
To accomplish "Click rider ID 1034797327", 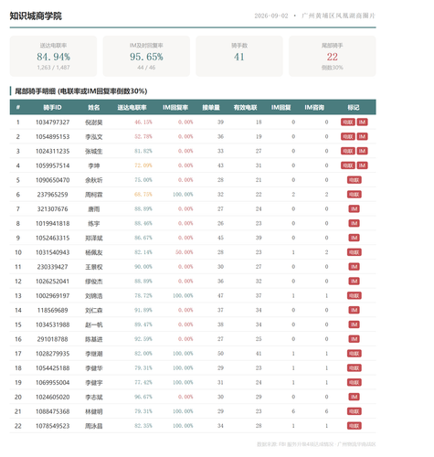I will coord(52,122).
